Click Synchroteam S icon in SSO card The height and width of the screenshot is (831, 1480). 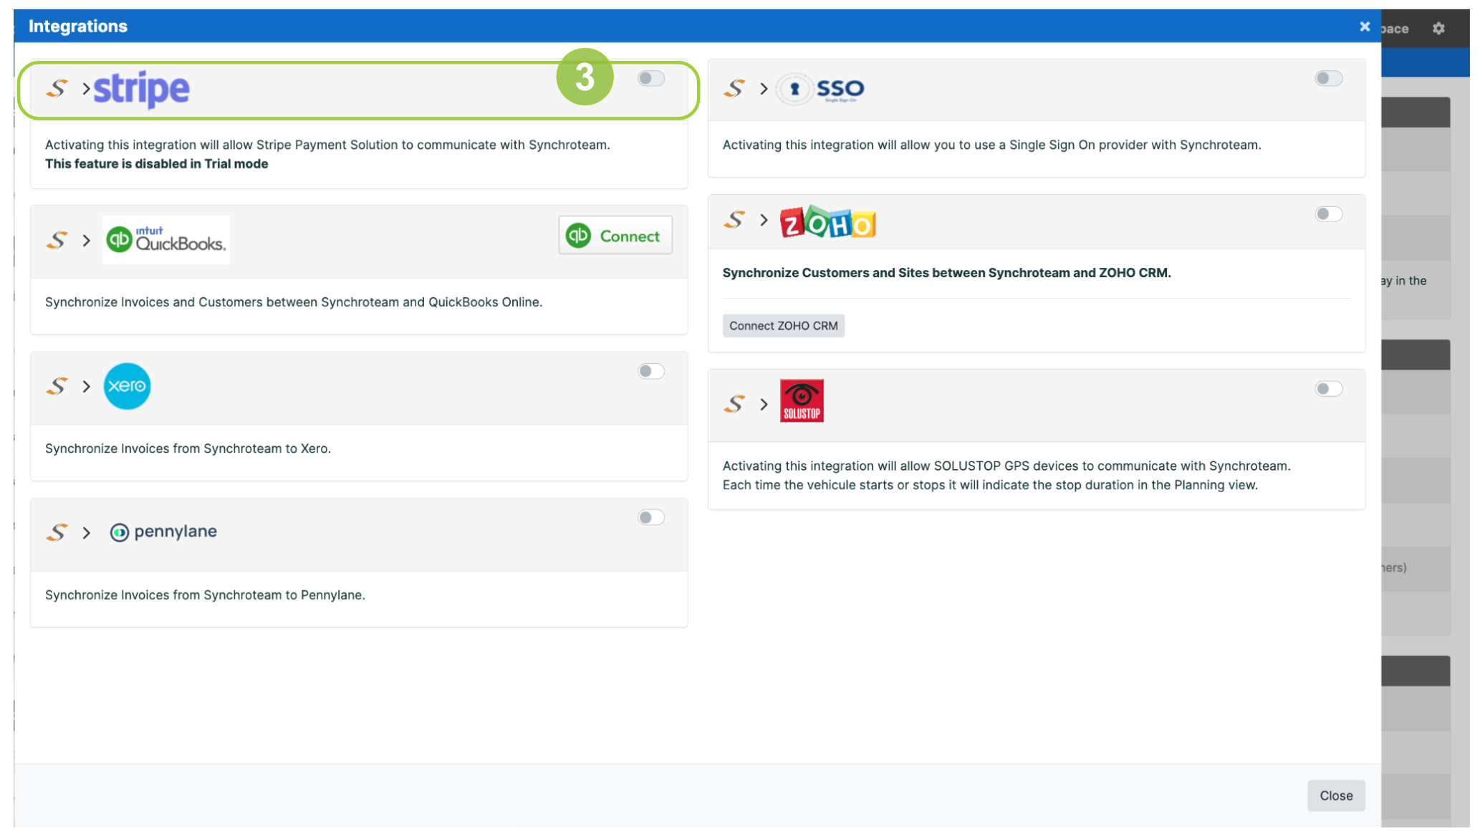734,88
